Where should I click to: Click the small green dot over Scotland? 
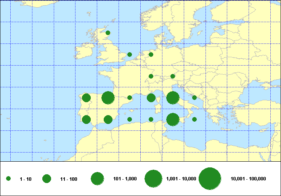pos(108,33)
